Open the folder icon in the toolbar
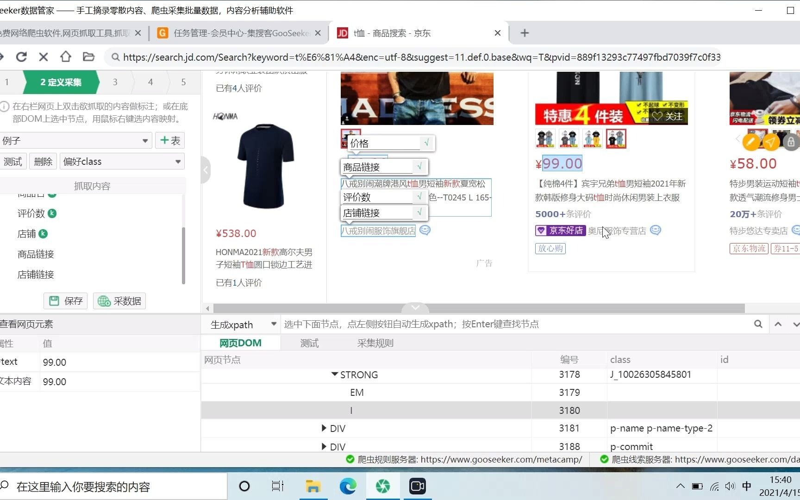Viewport: 800px width, 500px height. tap(88, 56)
